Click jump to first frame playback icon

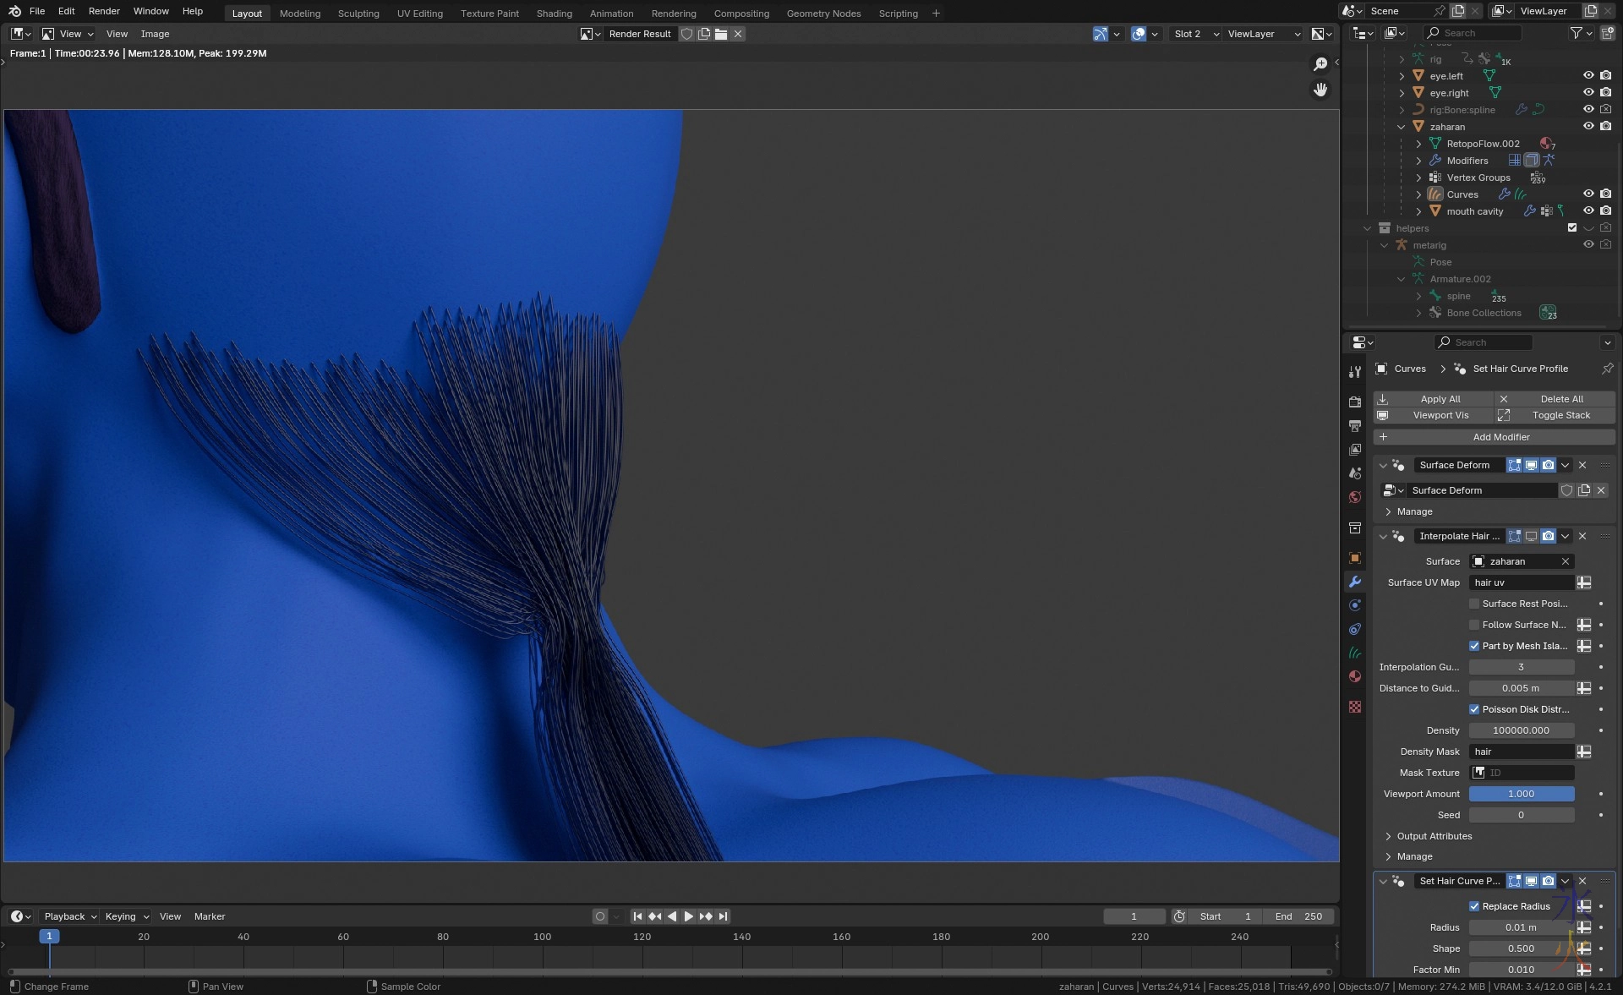click(x=637, y=916)
